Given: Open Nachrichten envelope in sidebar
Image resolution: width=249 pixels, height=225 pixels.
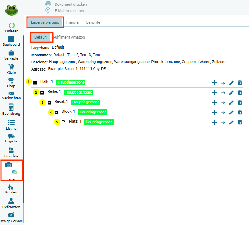Looking at the screenshot, I should pyautogui.click(x=11, y=95).
